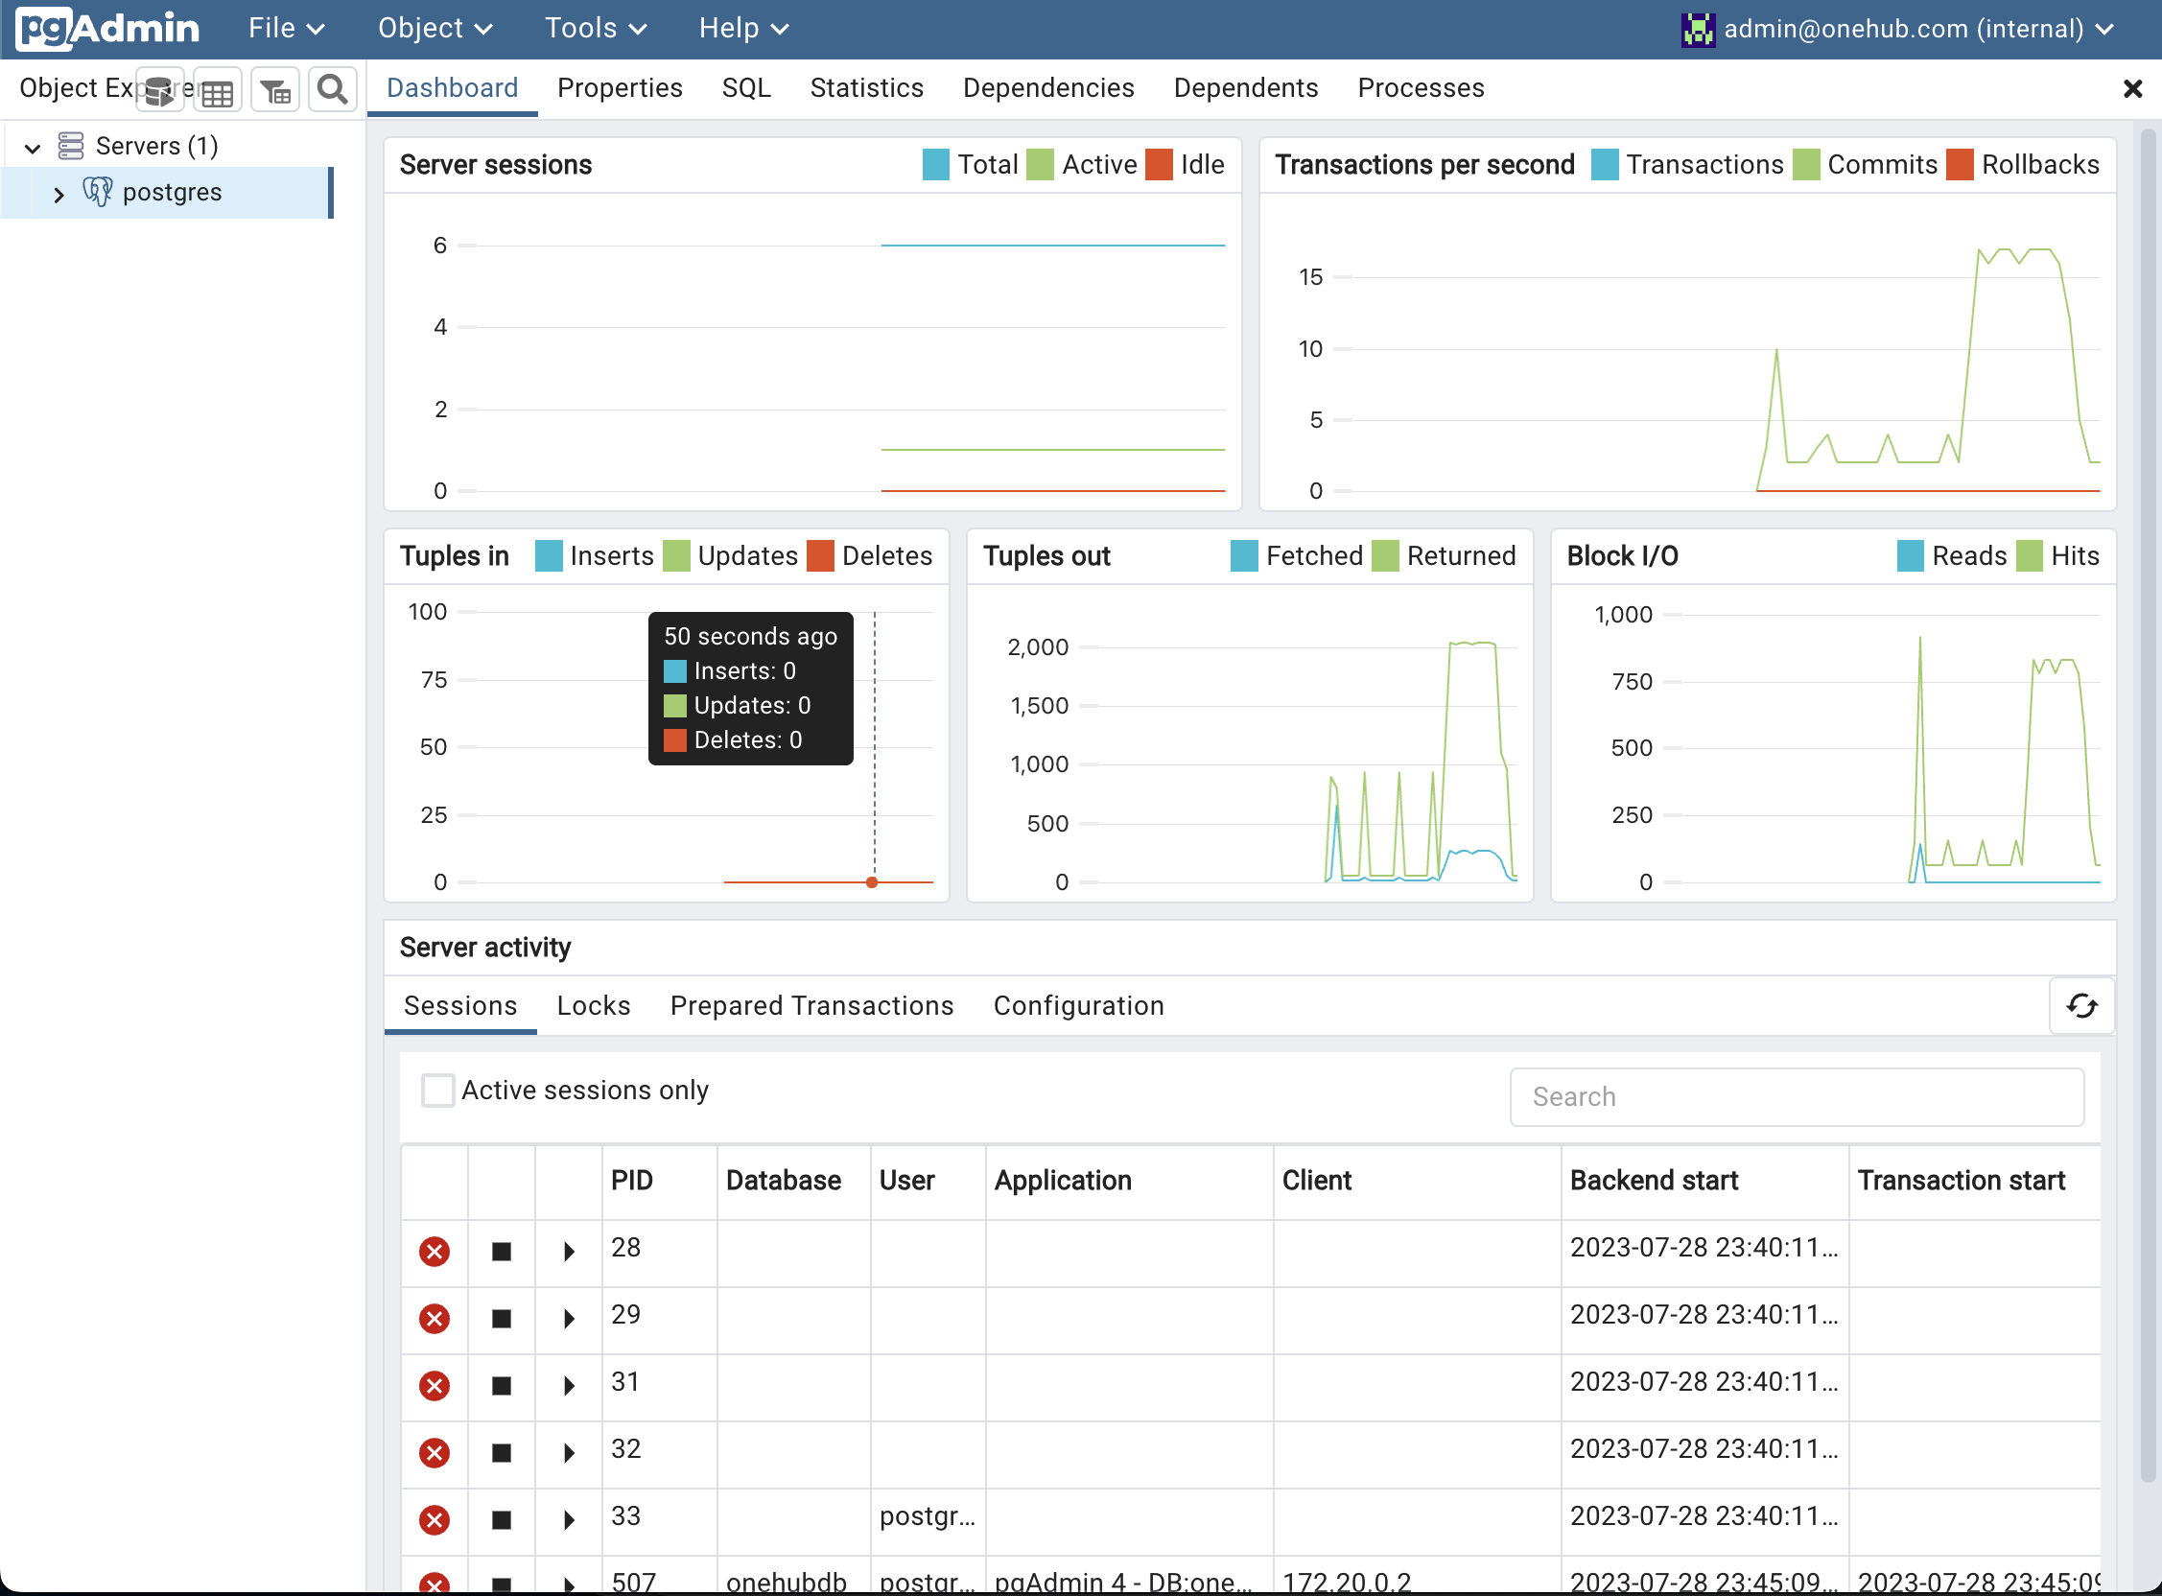
Task: Click the sessions Search input field
Action: coord(1797,1096)
